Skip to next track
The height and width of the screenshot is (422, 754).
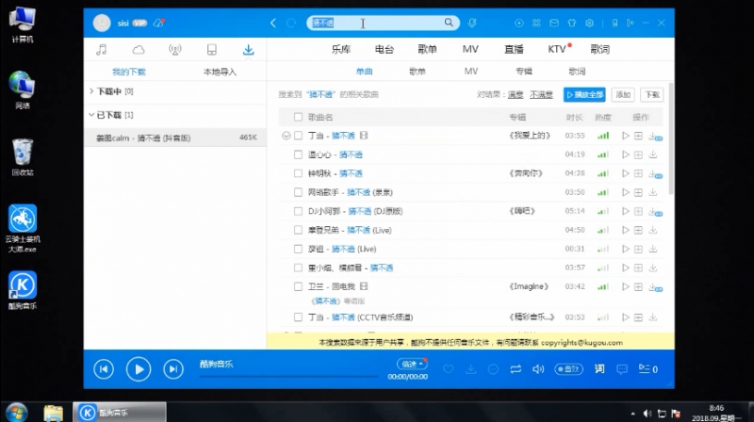[x=173, y=369]
